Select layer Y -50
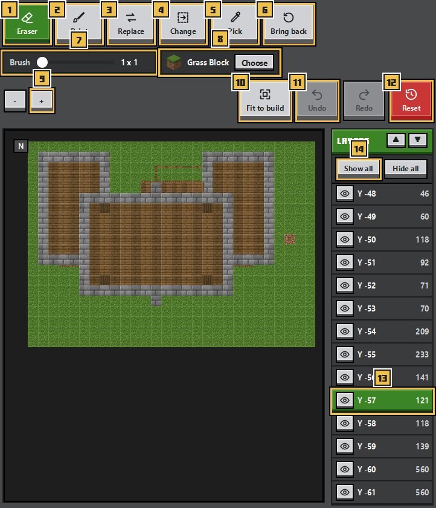Viewport: 436px width, 508px height. (x=382, y=239)
